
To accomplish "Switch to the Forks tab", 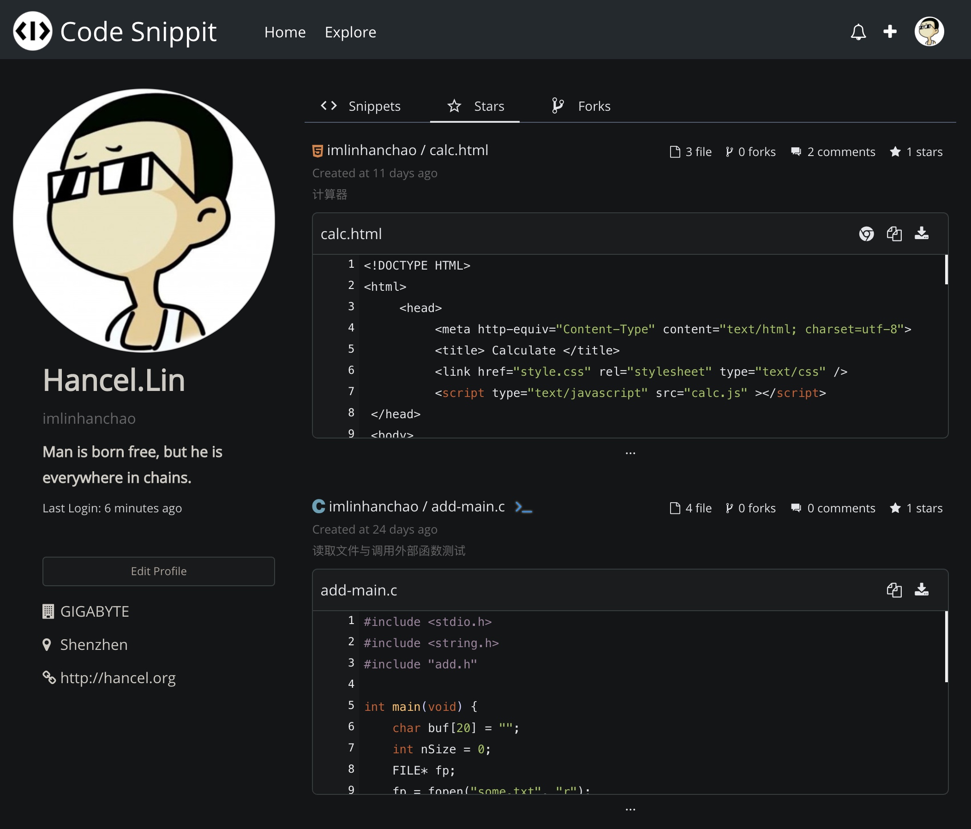I will pos(581,106).
